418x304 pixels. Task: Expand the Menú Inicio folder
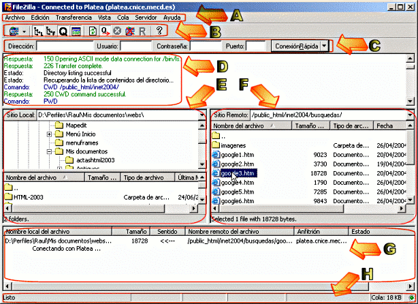pos(50,134)
